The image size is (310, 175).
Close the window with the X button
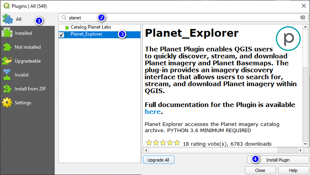point(304,6)
